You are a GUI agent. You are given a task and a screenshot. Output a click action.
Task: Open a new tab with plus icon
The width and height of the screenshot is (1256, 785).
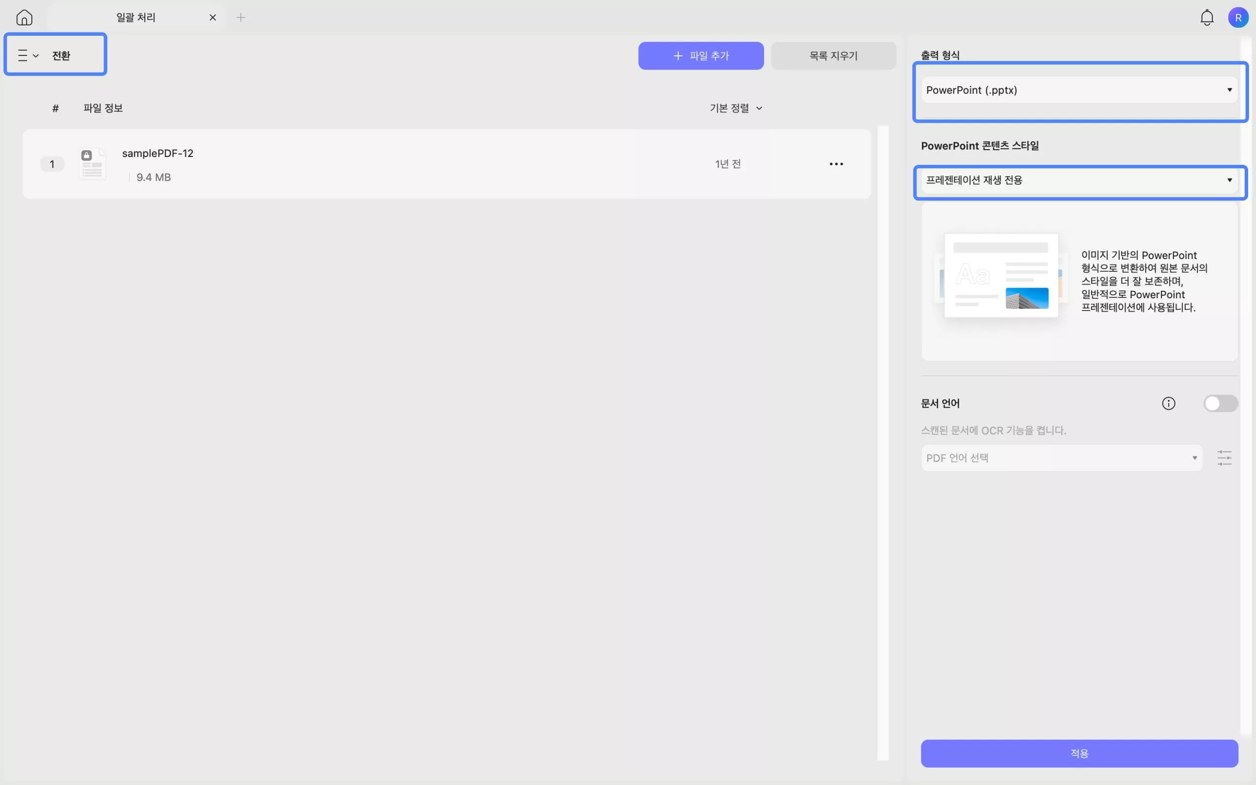point(241,18)
